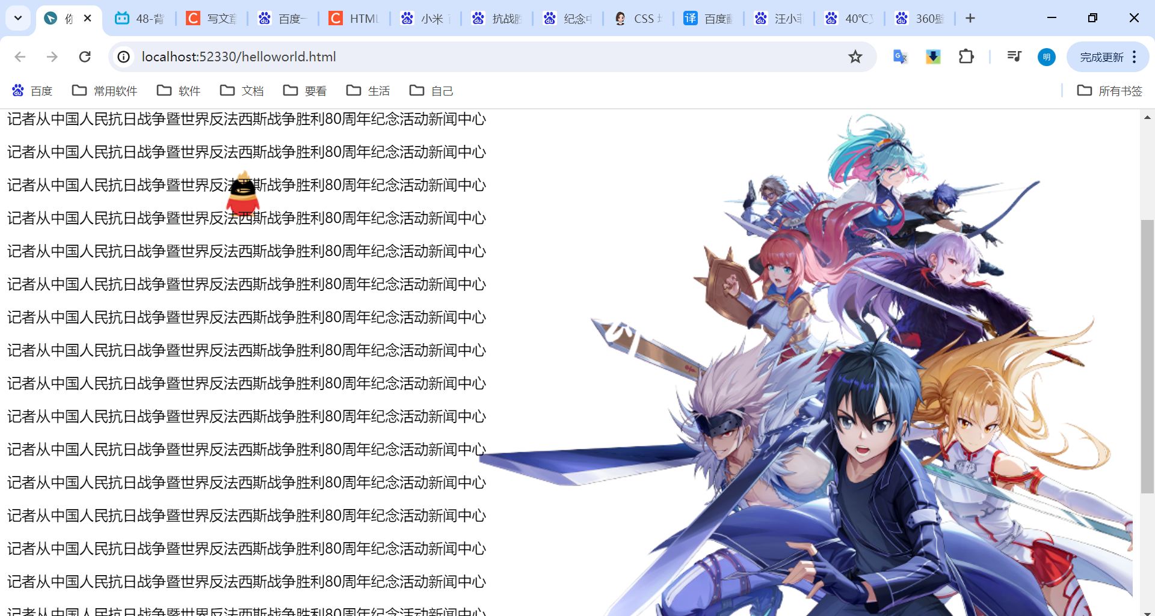Switch to the 汪小菲 tab

tap(779, 19)
